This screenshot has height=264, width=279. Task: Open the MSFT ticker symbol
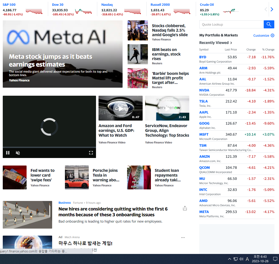click(x=204, y=134)
